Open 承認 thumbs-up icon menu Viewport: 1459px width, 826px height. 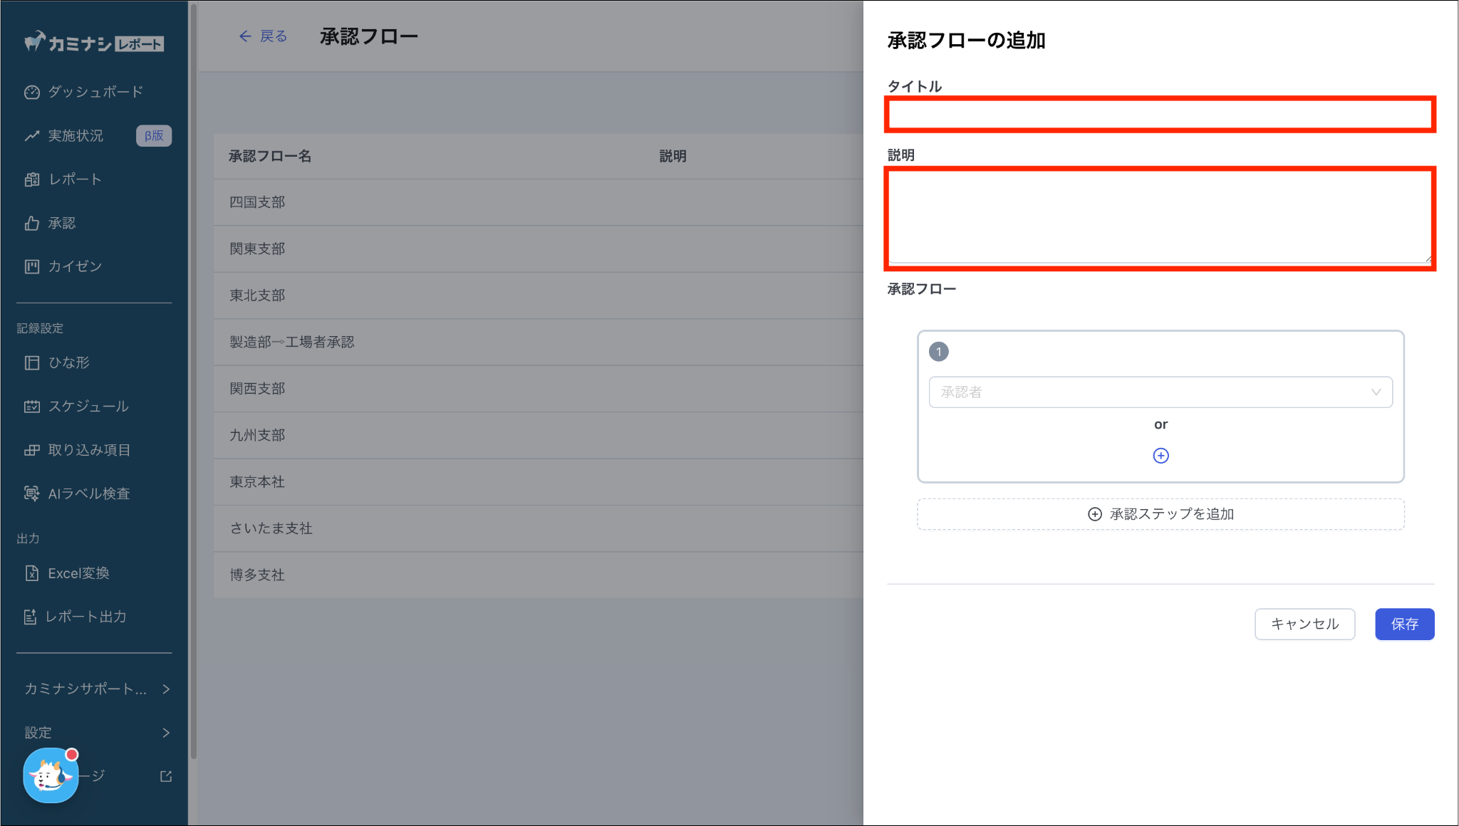pyautogui.click(x=31, y=224)
